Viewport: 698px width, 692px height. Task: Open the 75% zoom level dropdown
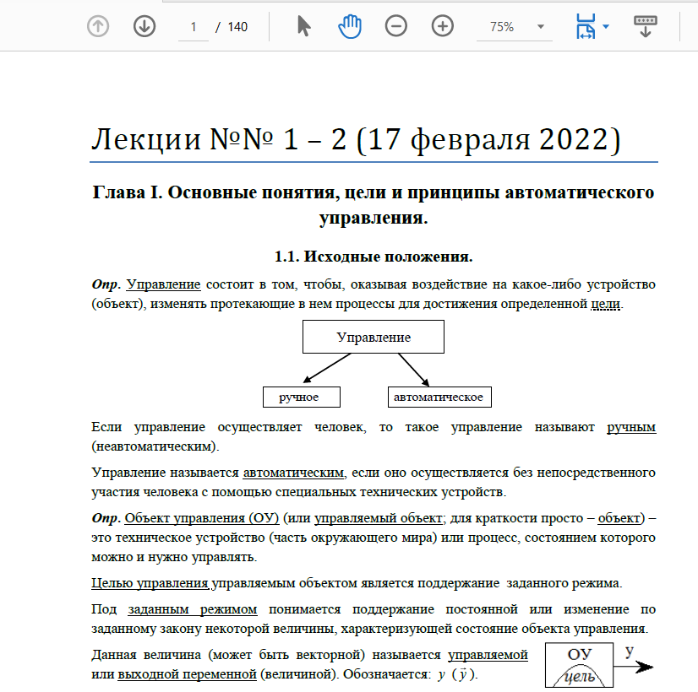tap(514, 27)
